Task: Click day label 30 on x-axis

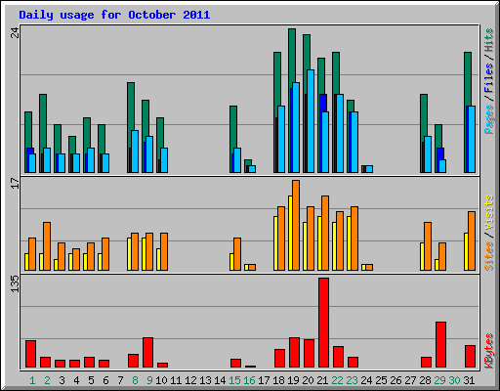Action: [454, 380]
